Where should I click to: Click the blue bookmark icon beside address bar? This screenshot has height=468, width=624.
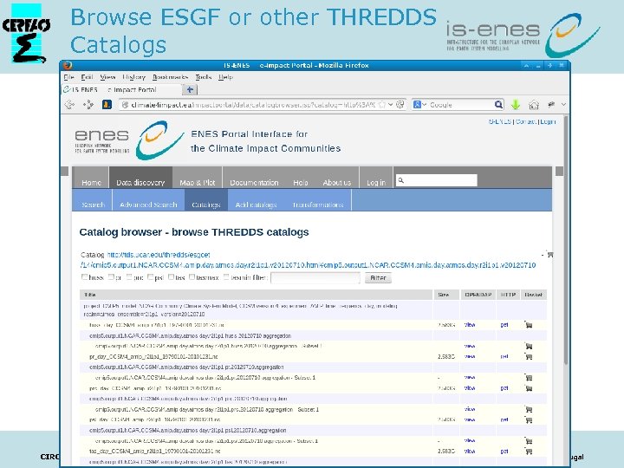tap(107, 105)
